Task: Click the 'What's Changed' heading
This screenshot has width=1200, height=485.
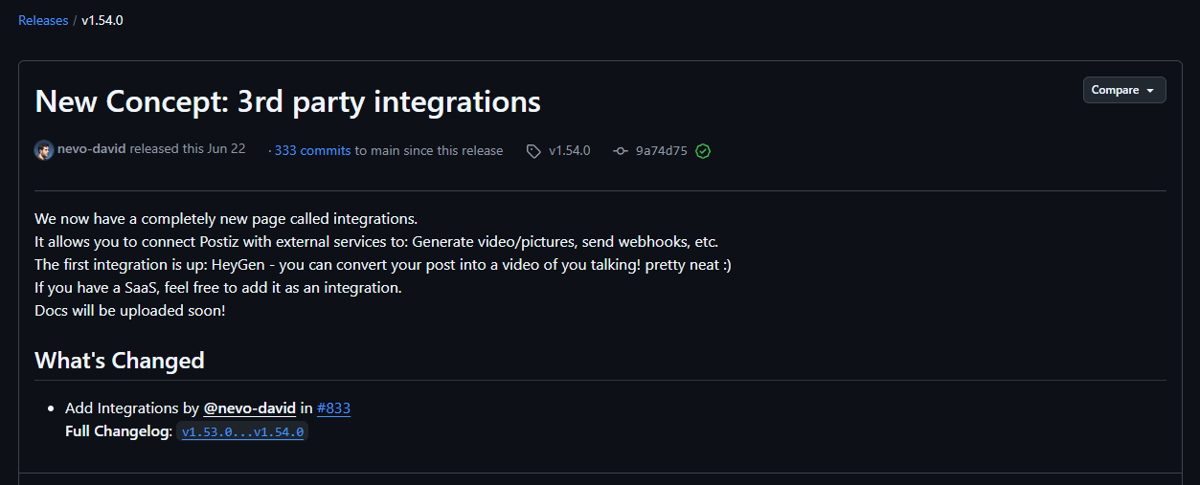Action: coord(120,361)
